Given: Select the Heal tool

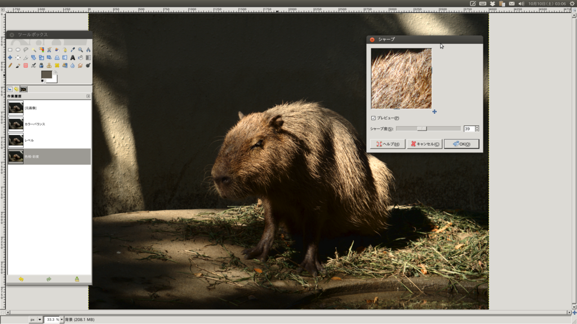Looking at the screenshot, I should 57,65.
